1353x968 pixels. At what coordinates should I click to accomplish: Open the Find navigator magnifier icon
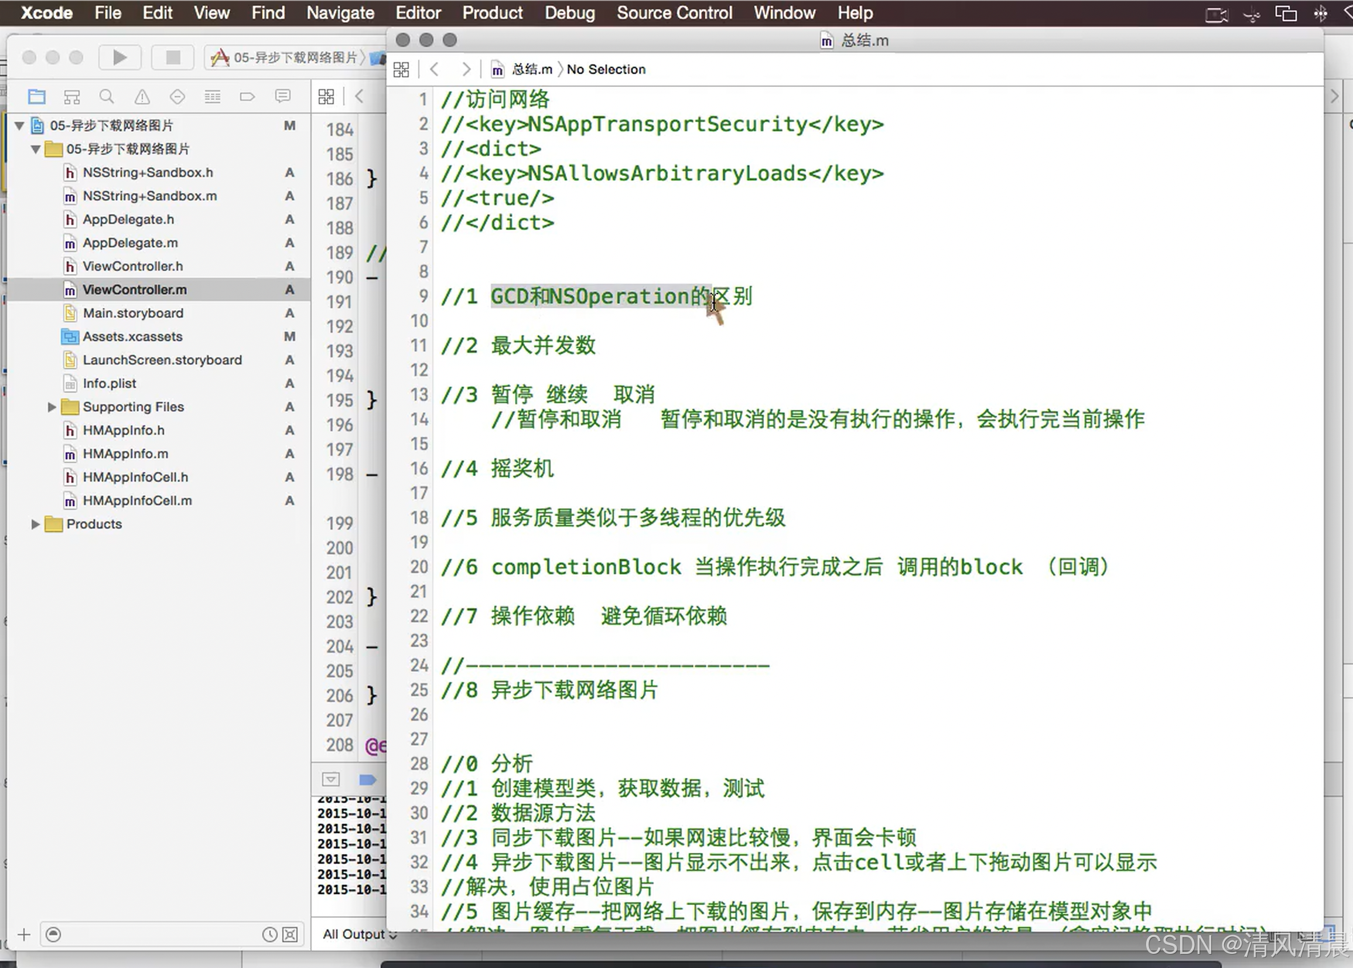(x=107, y=97)
